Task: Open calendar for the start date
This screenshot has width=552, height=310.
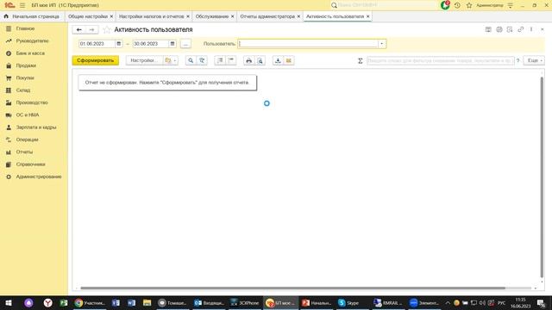Action: click(119, 44)
